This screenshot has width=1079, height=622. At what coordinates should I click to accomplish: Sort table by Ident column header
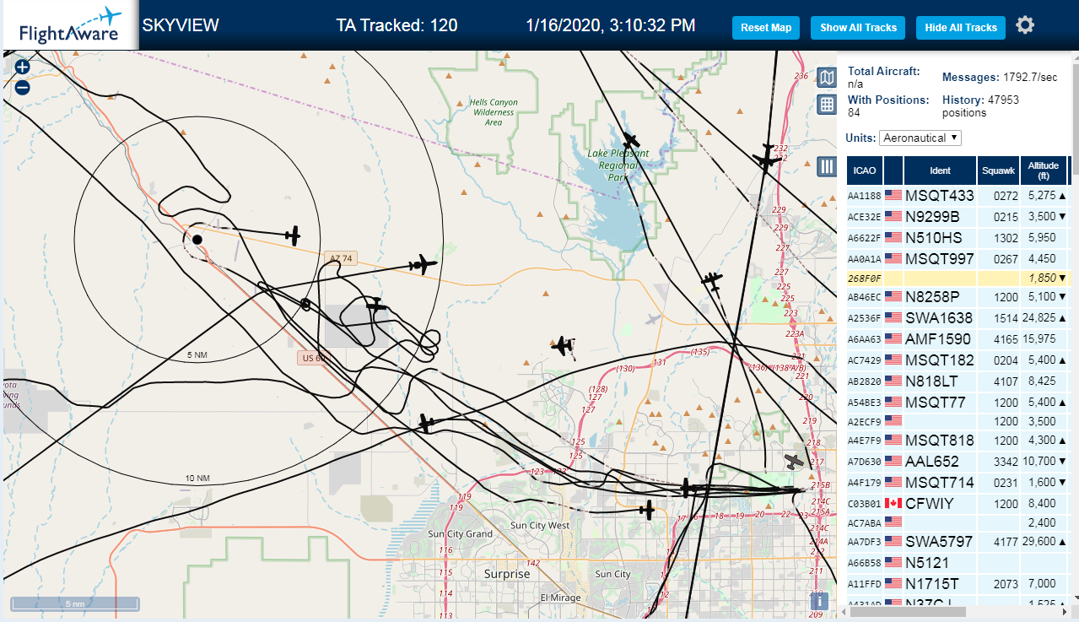[940, 170]
